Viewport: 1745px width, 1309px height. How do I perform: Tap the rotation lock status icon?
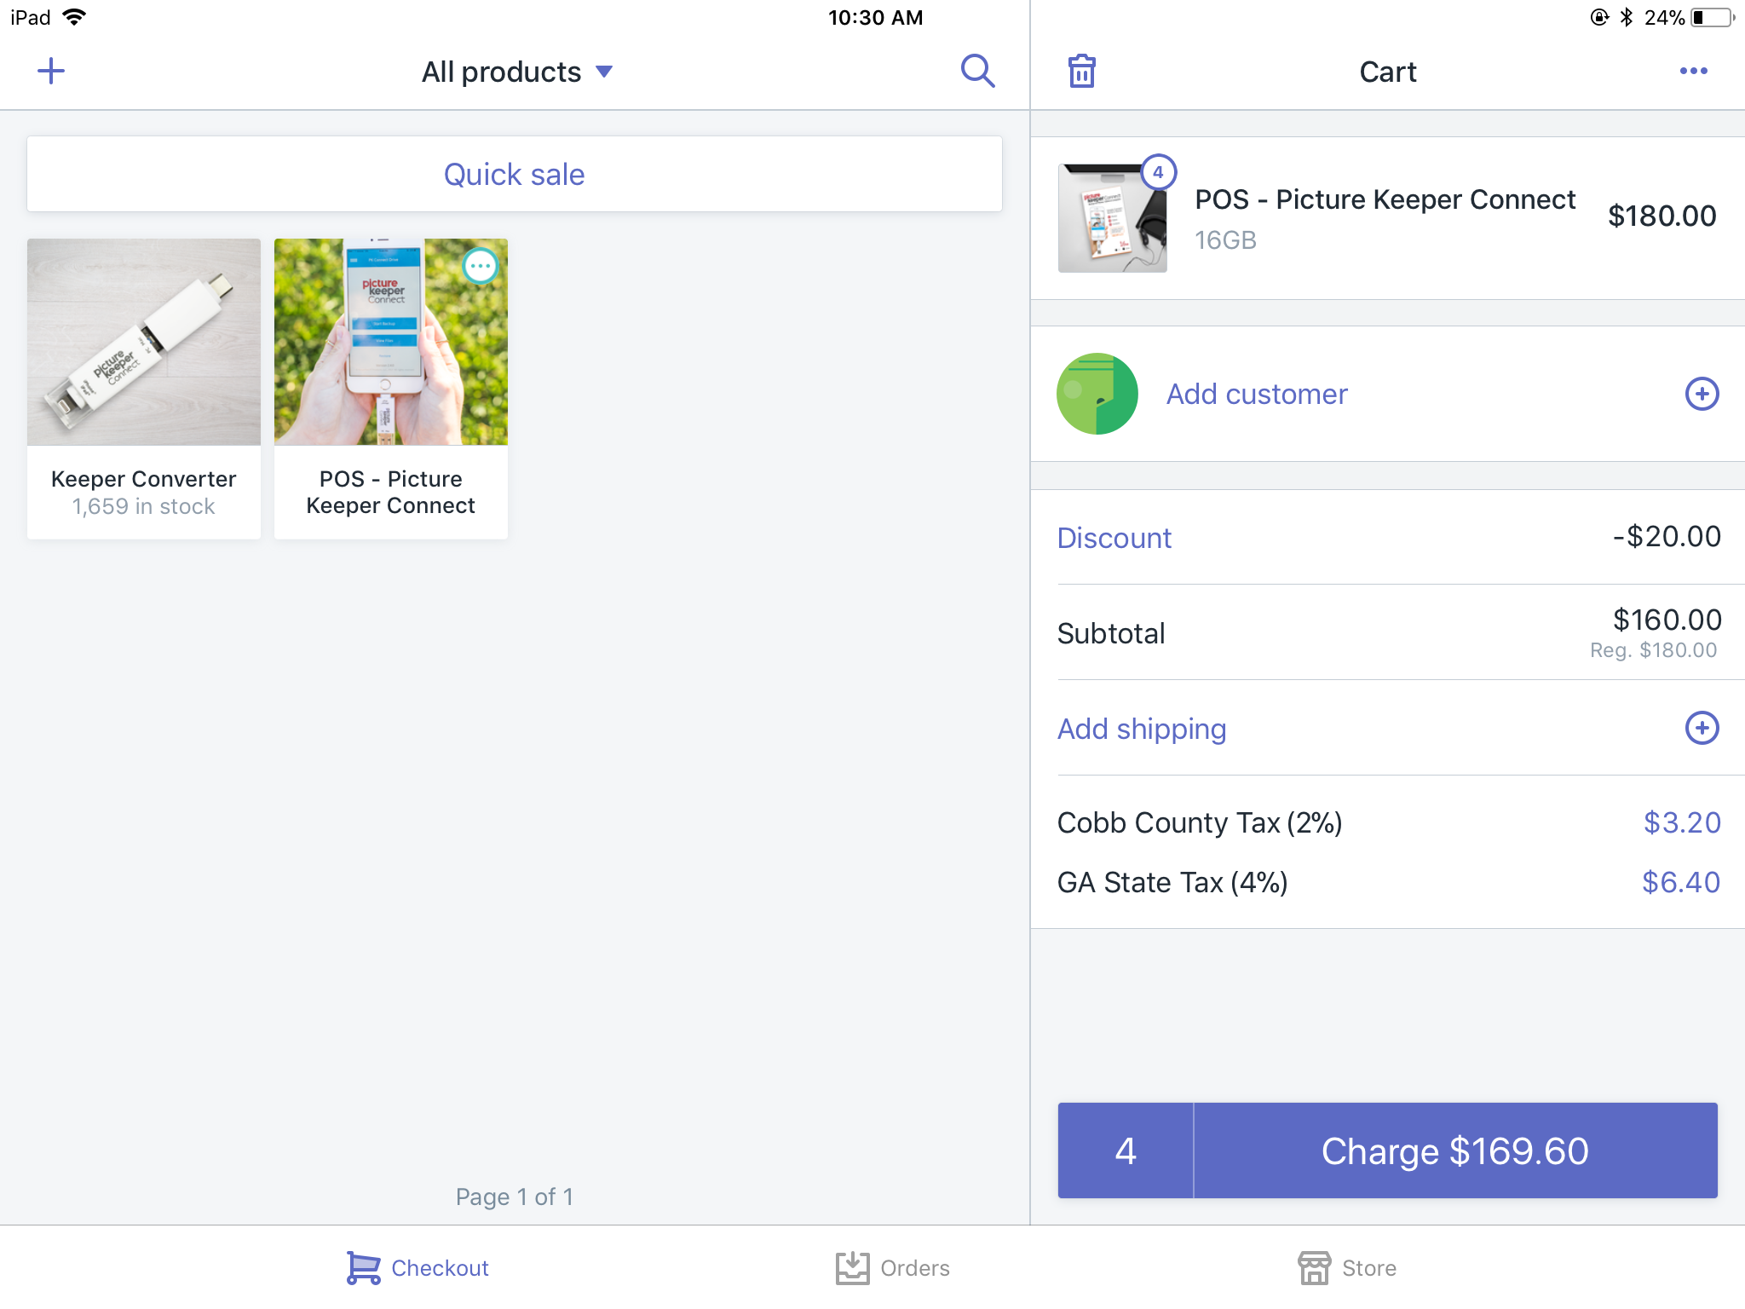click(1599, 17)
